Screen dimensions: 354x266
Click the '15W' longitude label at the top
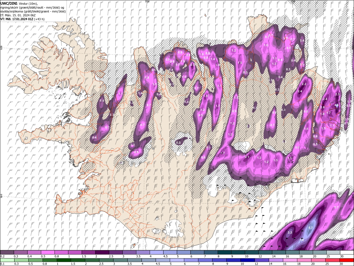tap(293, 1)
